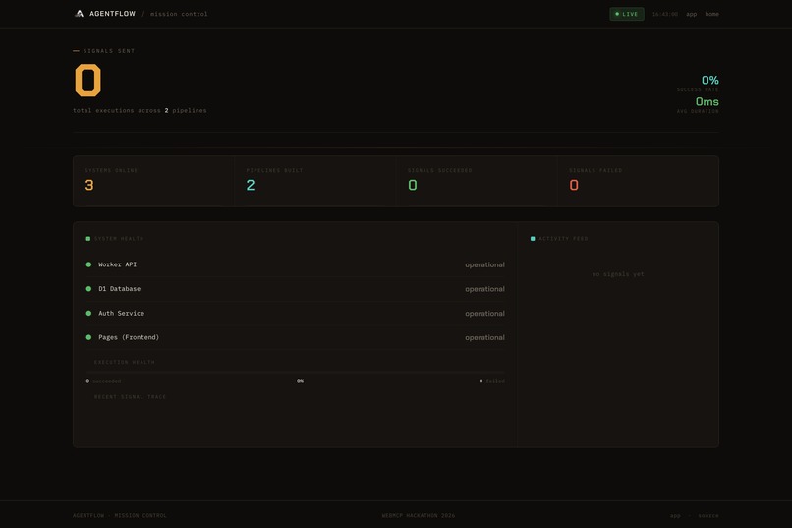Click the WEBMCP HACKATHON 2026 footer text
This screenshot has height=528, width=792.
tap(419, 516)
